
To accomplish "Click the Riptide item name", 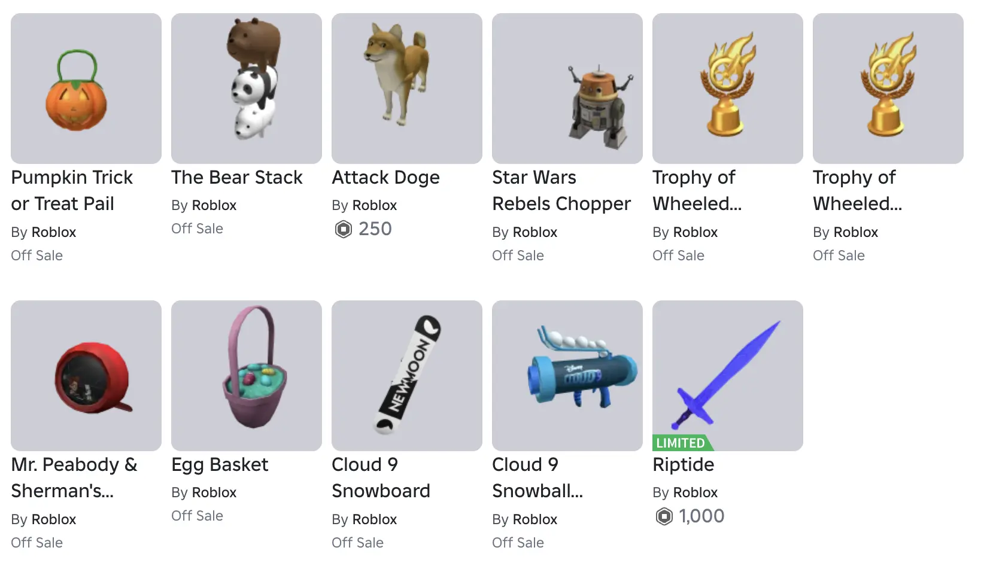I will click(x=683, y=465).
